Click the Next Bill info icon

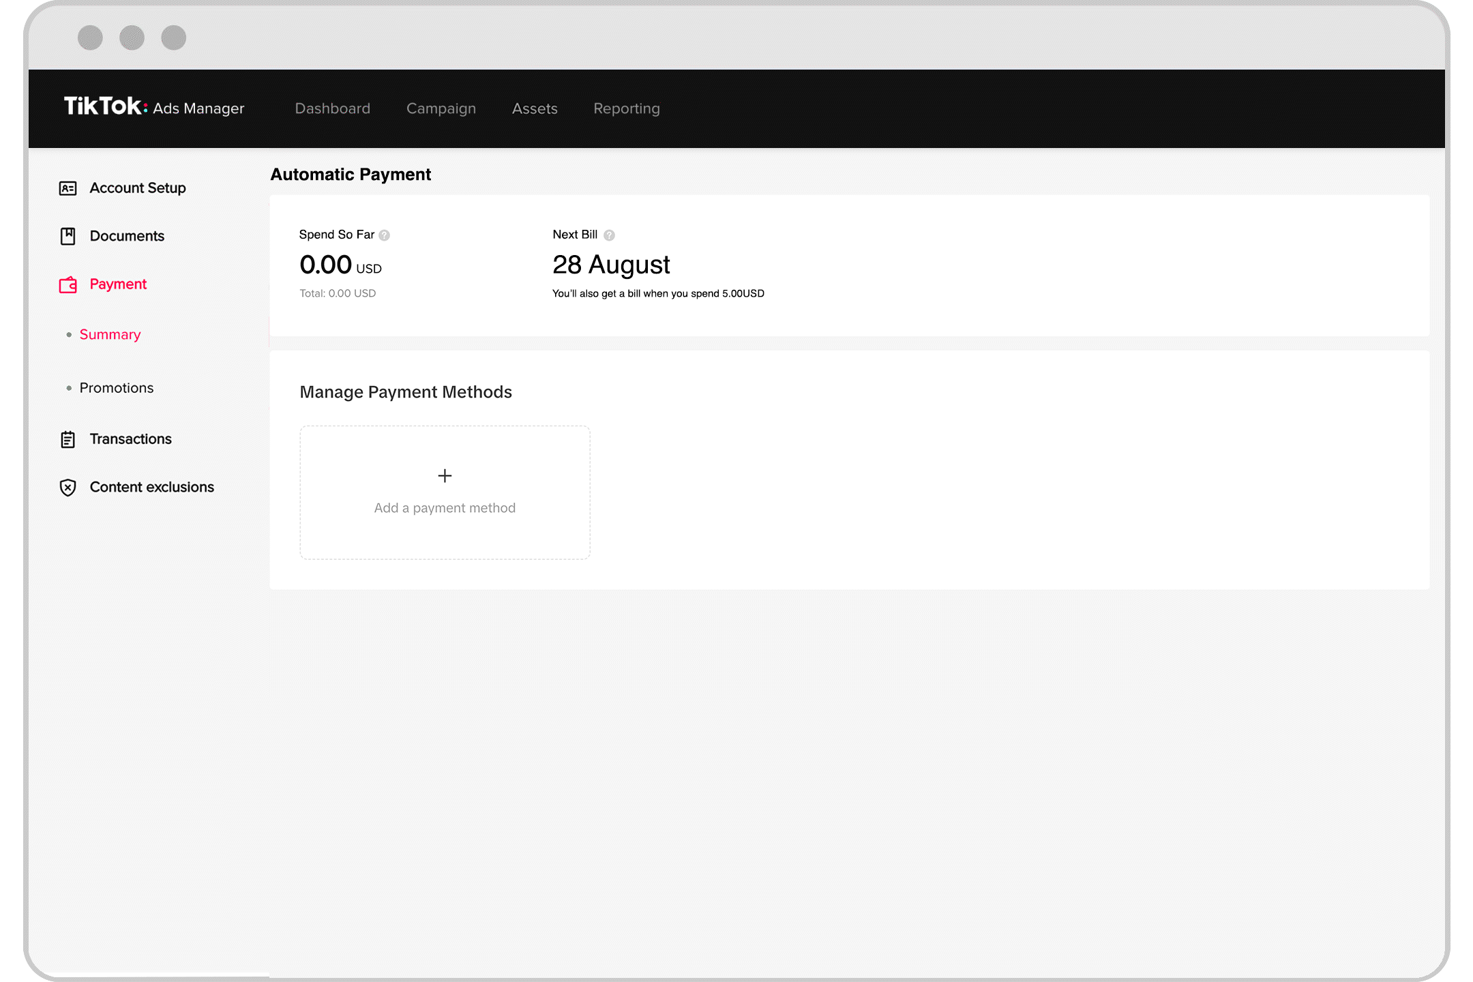(x=612, y=235)
